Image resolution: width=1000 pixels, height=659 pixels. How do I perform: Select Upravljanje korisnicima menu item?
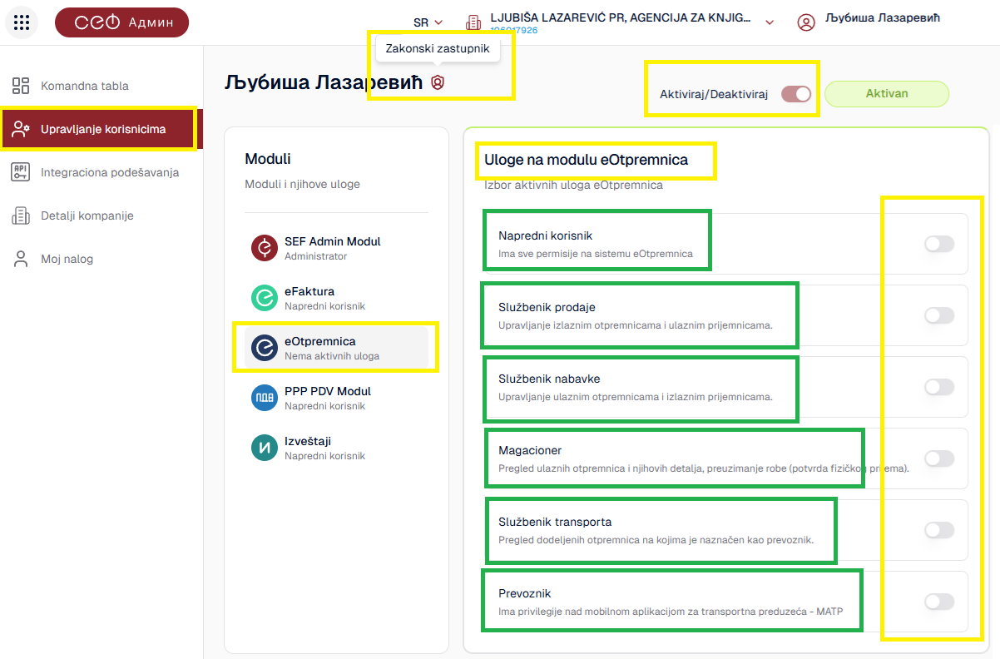[101, 129]
